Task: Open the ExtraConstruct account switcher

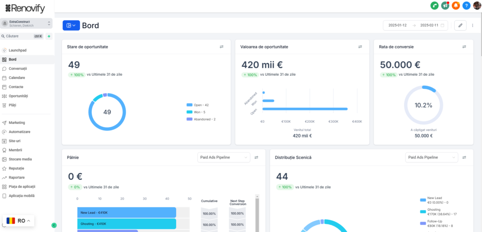Action: [x=26, y=24]
